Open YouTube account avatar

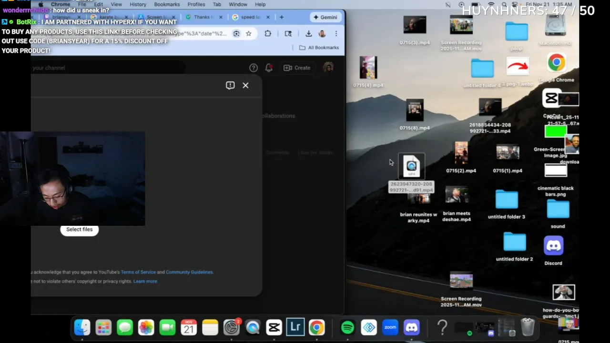[328, 68]
